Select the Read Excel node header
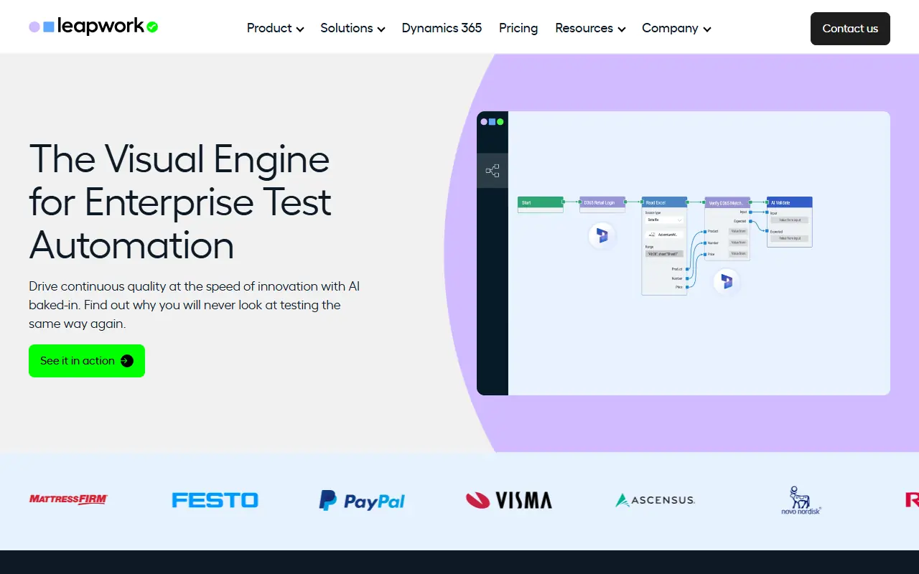Image resolution: width=919 pixels, height=574 pixels. pos(664,202)
